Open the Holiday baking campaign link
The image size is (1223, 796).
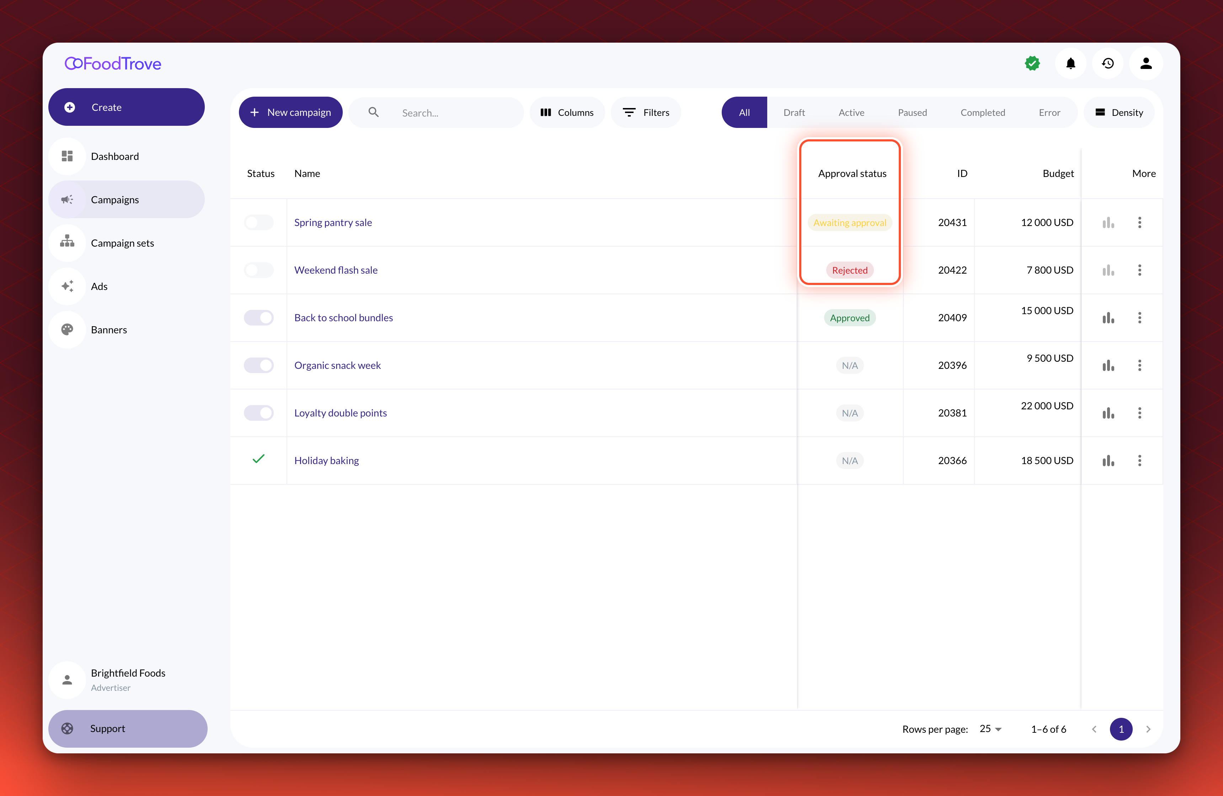(326, 460)
